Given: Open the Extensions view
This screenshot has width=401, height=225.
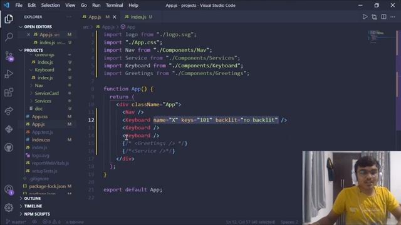Looking at the screenshot, I should (9, 92).
